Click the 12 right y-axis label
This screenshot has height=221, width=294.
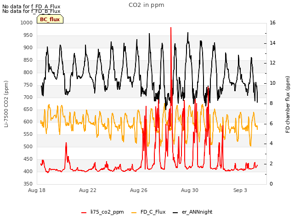click(x=272, y=63)
